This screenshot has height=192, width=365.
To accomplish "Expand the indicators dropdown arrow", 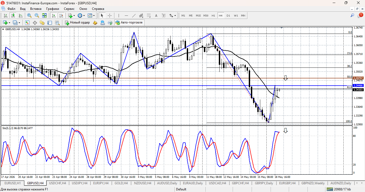I will (74, 15).
